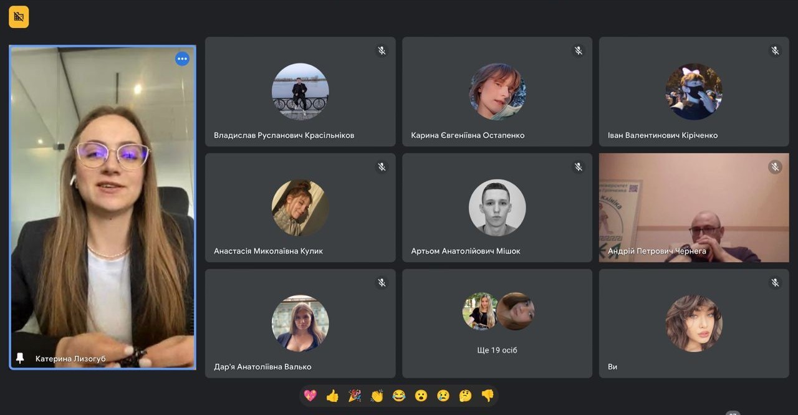Click muted mic icon on Карина Остапенко's tile
Image resolution: width=798 pixels, height=415 pixels.
579,50
